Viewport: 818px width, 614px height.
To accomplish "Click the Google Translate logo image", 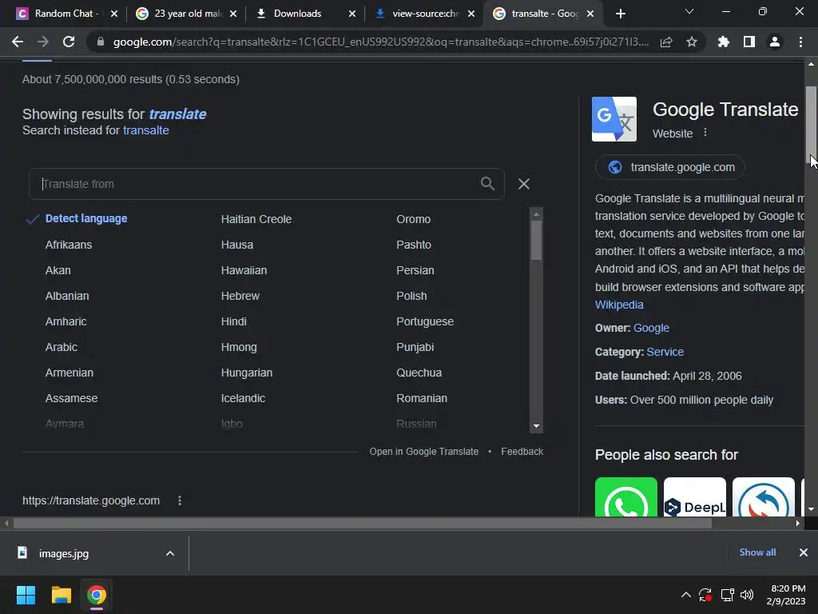I will (614, 119).
